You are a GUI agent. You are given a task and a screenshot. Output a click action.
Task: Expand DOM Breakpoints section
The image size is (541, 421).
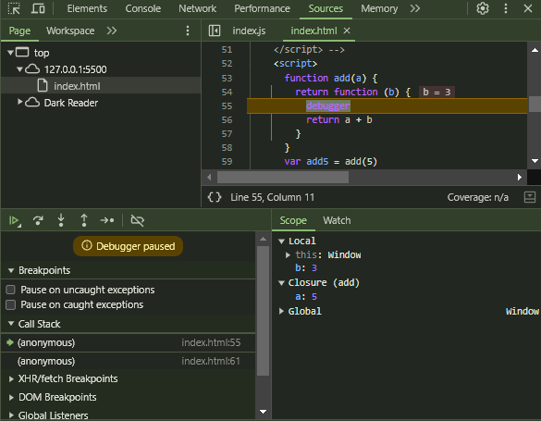click(x=11, y=397)
